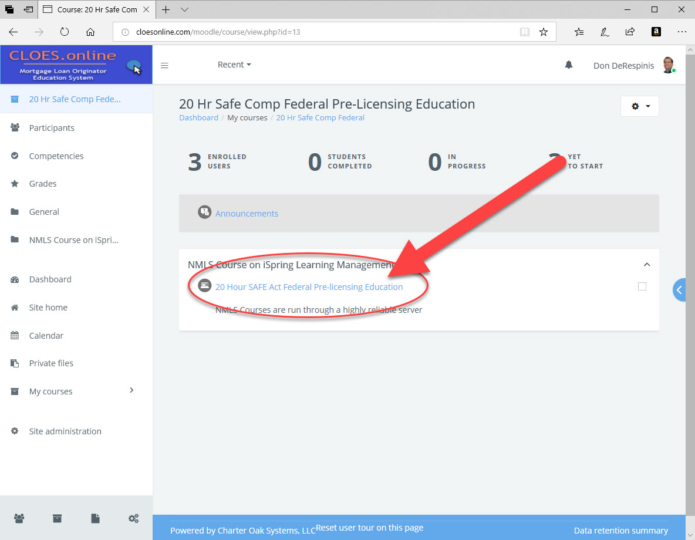Open reading view book icon
695x540 pixels.
click(525, 32)
